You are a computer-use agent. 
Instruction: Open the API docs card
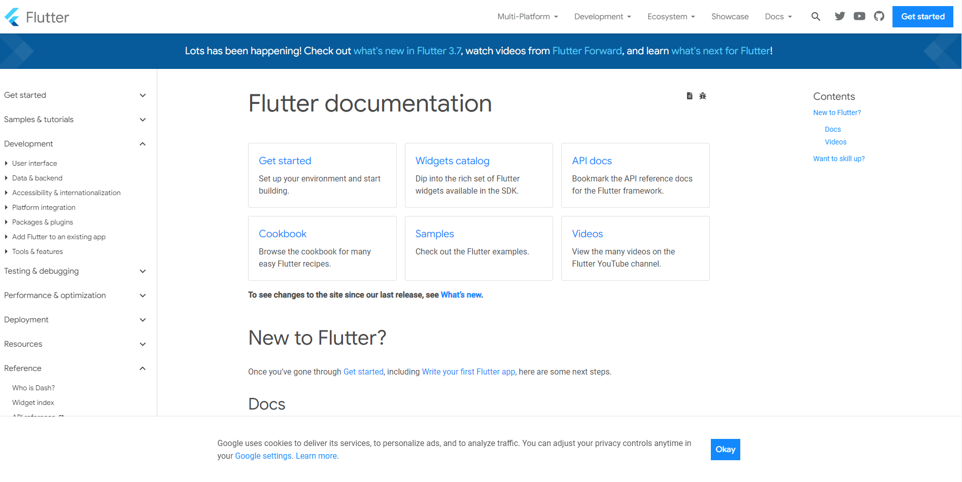coord(635,175)
